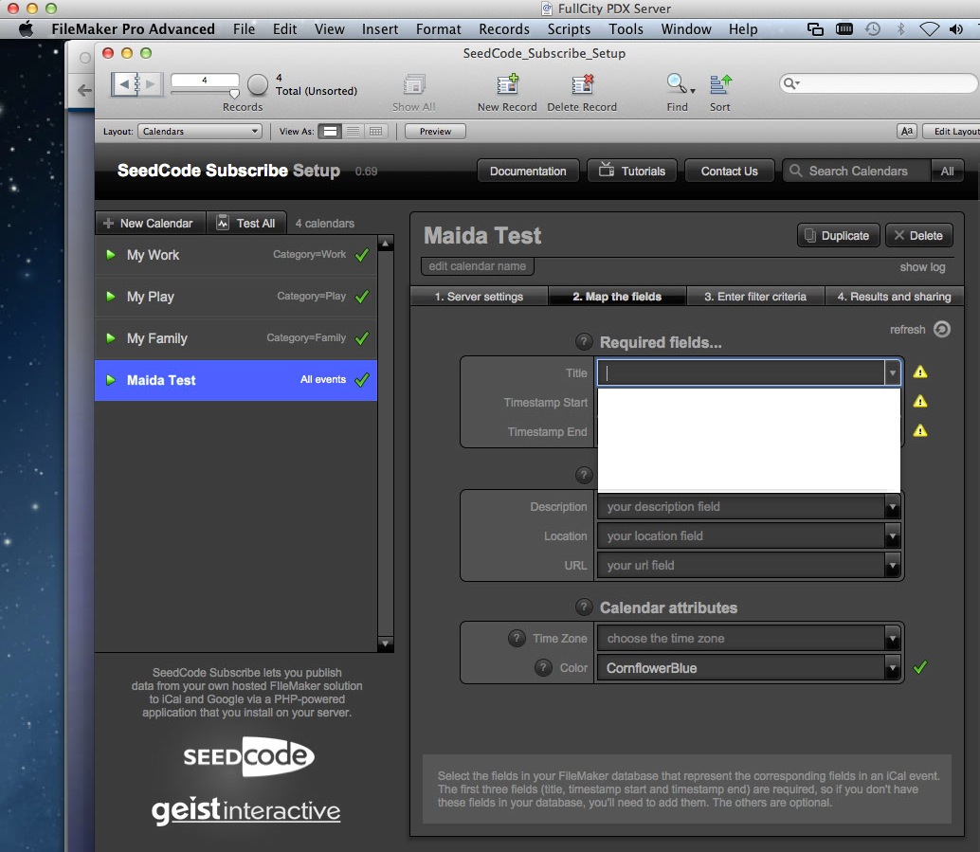980x852 pixels.
Task: Open the All search scope selector
Action: [x=948, y=172]
